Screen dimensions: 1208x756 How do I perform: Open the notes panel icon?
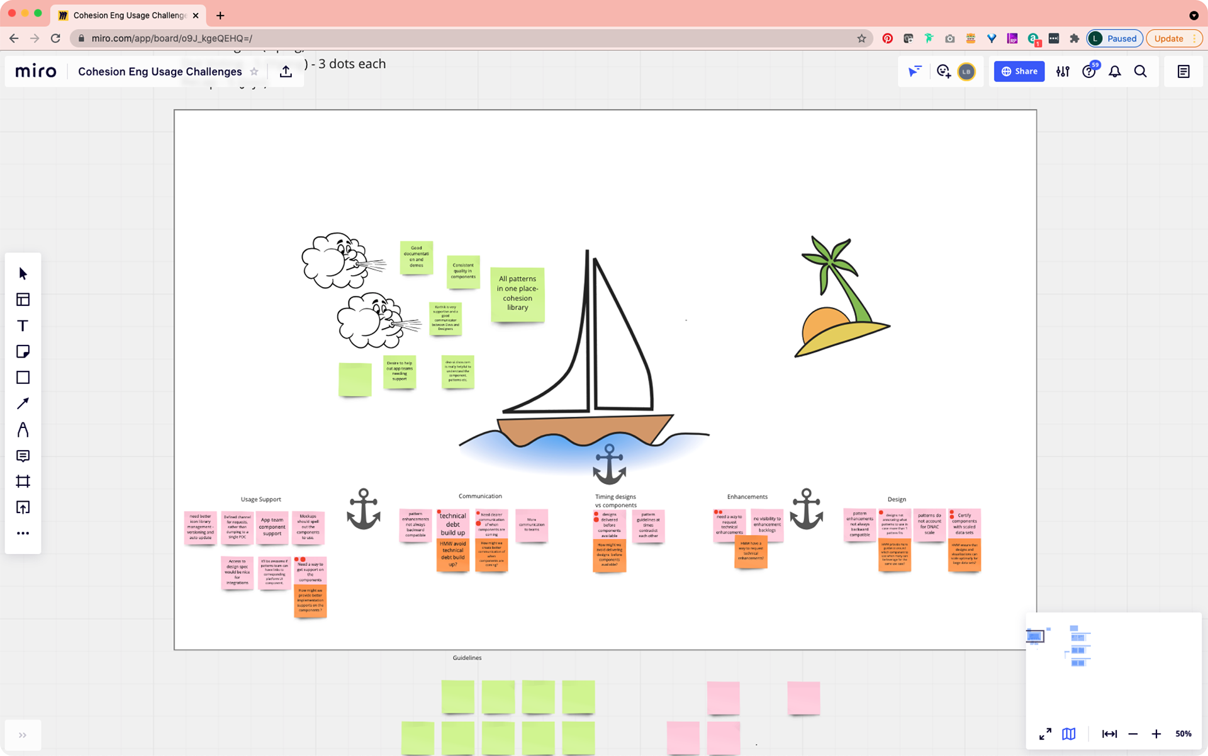(1183, 71)
